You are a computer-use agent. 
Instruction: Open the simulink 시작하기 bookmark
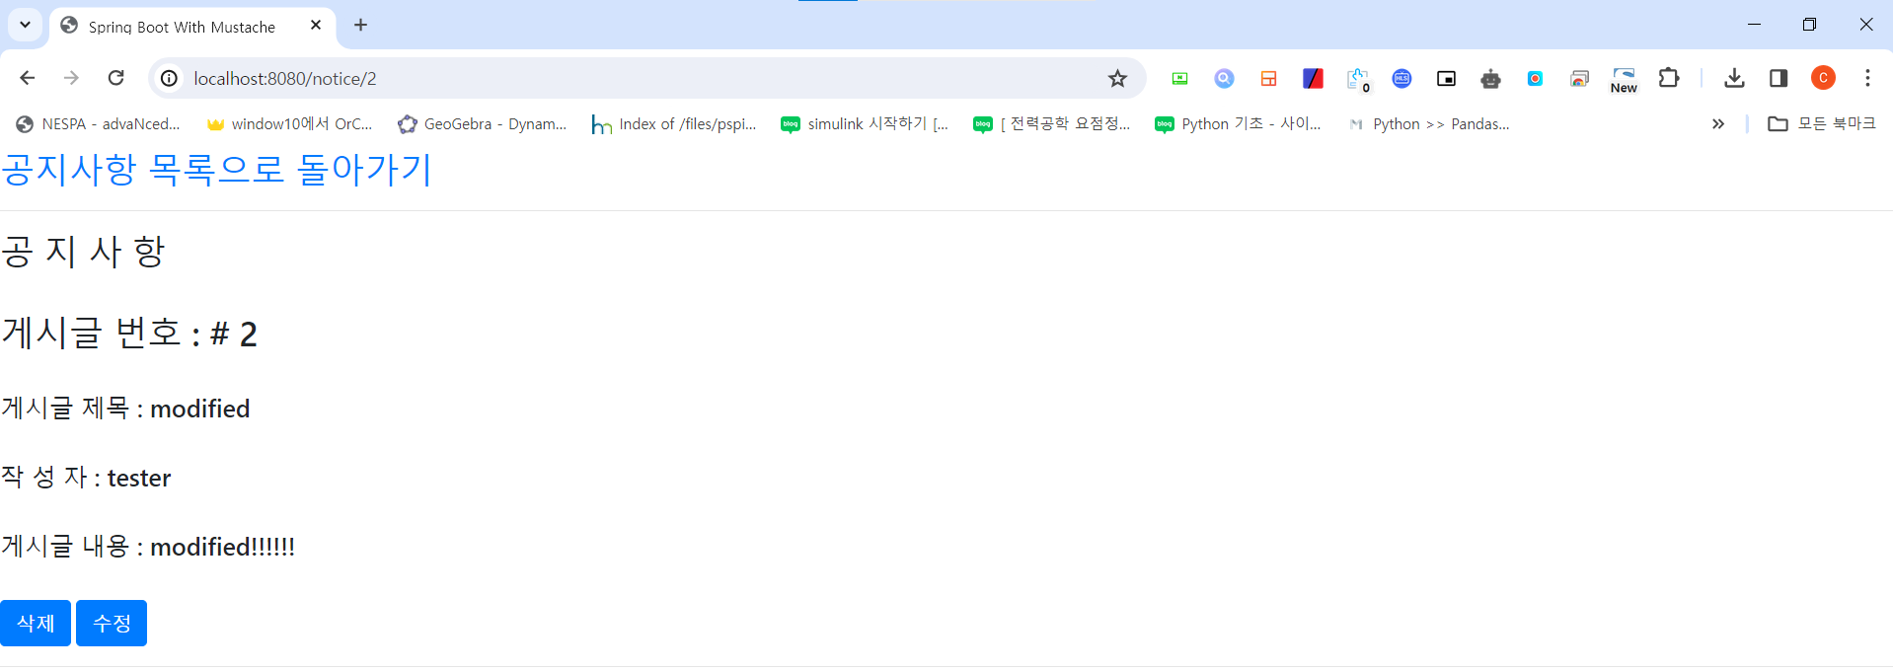[x=865, y=123]
